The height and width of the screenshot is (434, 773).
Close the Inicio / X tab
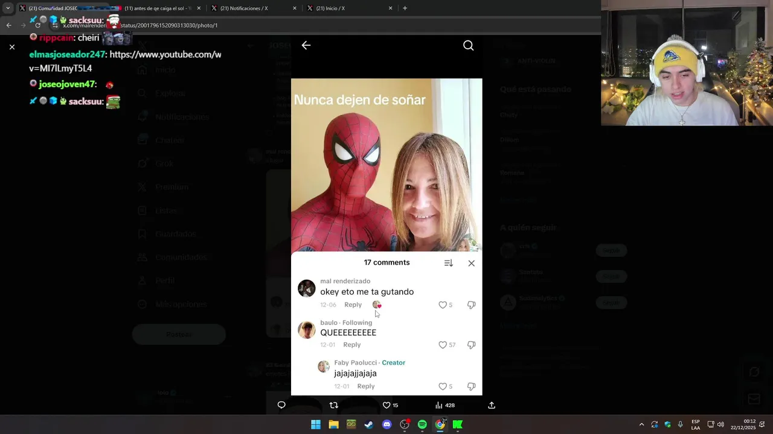[390, 8]
